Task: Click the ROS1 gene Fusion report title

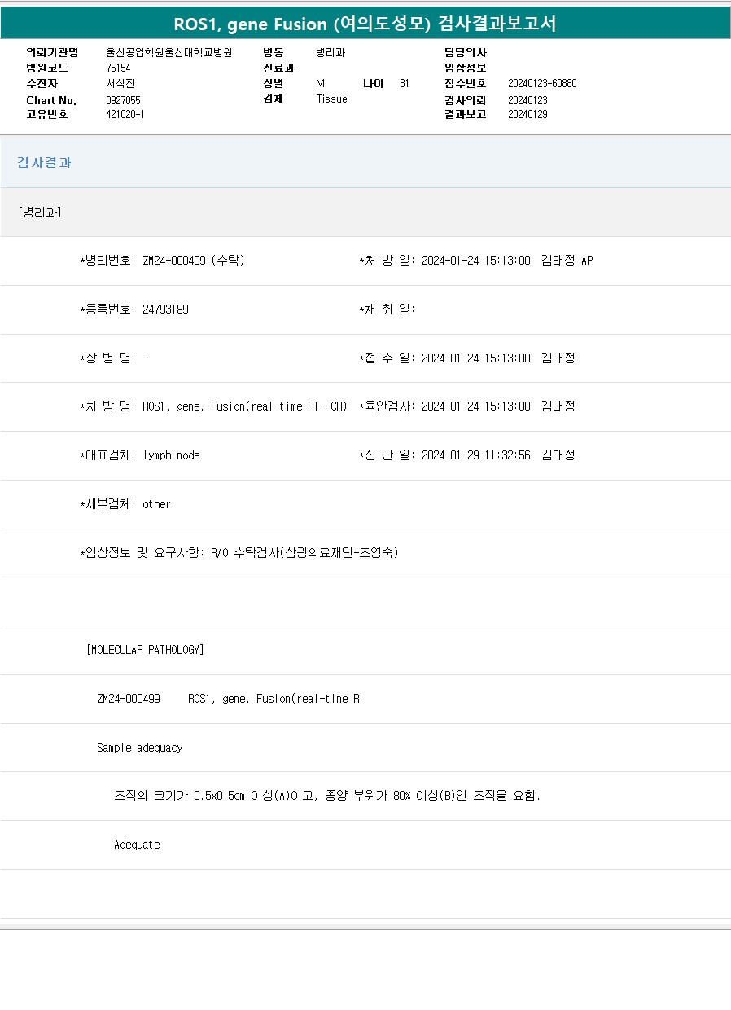Action: tap(365, 24)
